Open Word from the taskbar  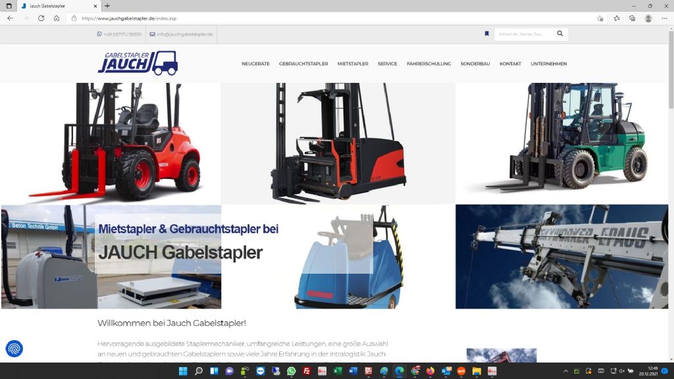(353, 371)
